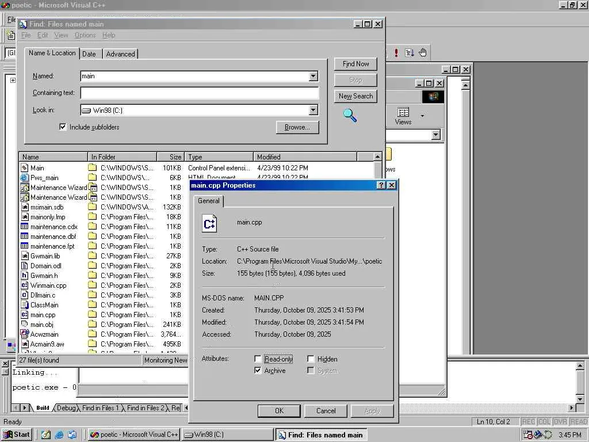Enable the Read-only attribute checkbox

258,359
